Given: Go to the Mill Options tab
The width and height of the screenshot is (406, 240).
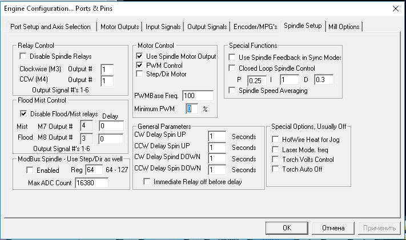Looking at the screenshot, I should click(x=344, y=27).
